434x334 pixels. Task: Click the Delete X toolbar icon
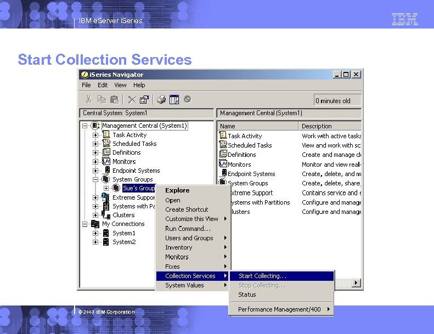(132, 100)
